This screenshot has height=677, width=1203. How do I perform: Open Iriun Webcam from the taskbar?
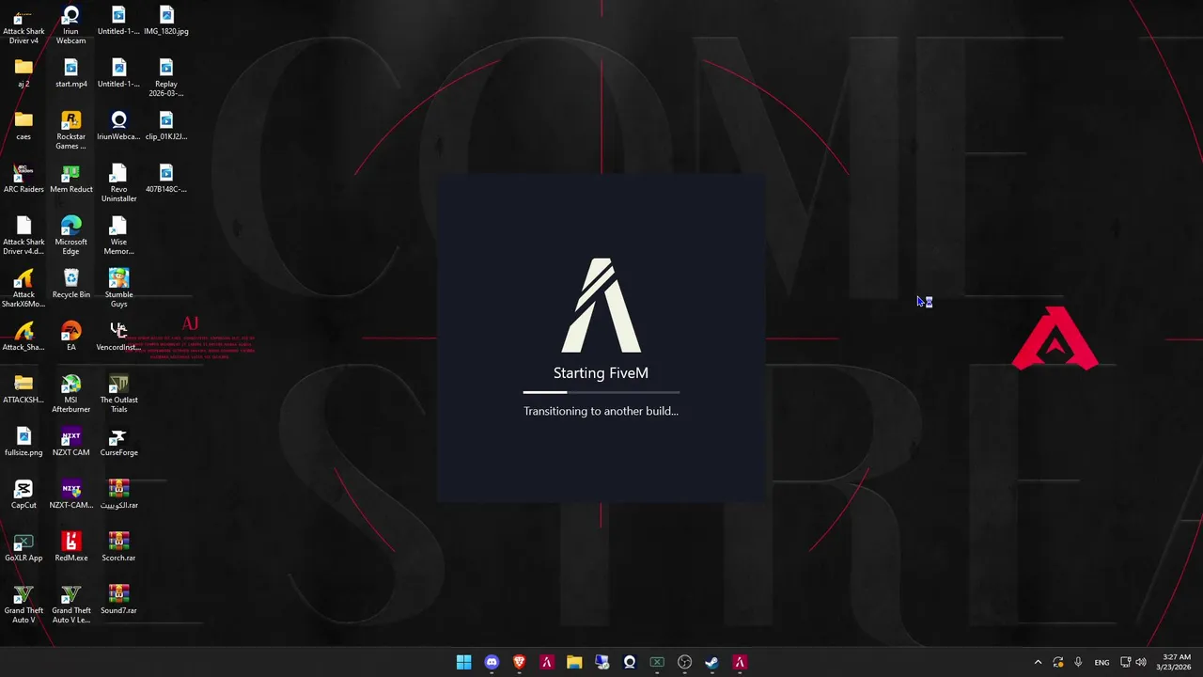(x=630, y=662)
